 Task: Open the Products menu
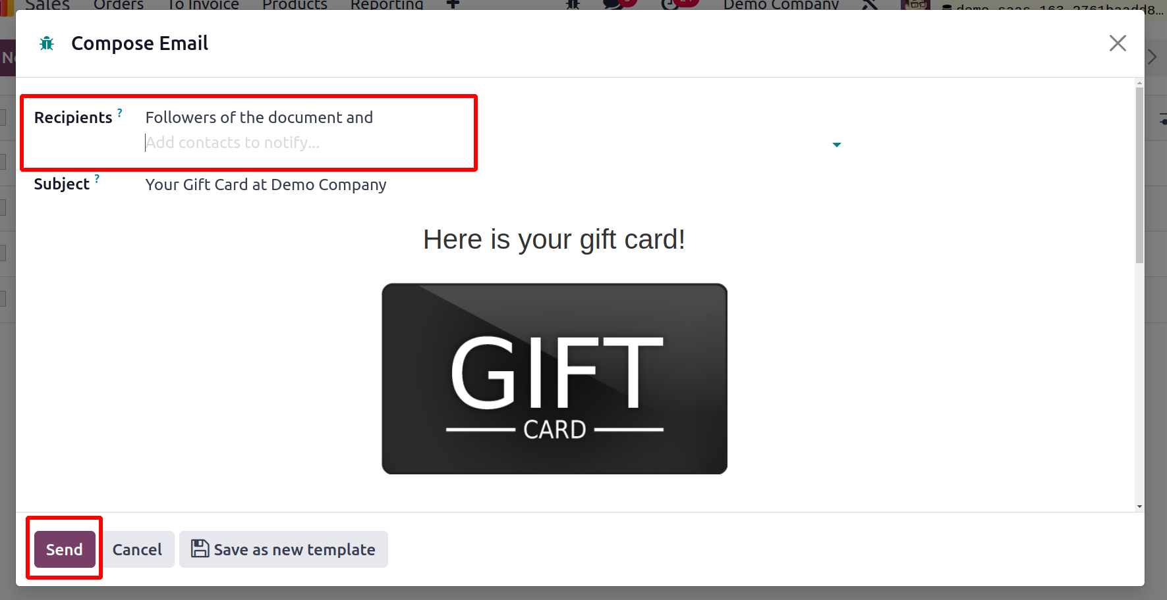pos(295,5)
